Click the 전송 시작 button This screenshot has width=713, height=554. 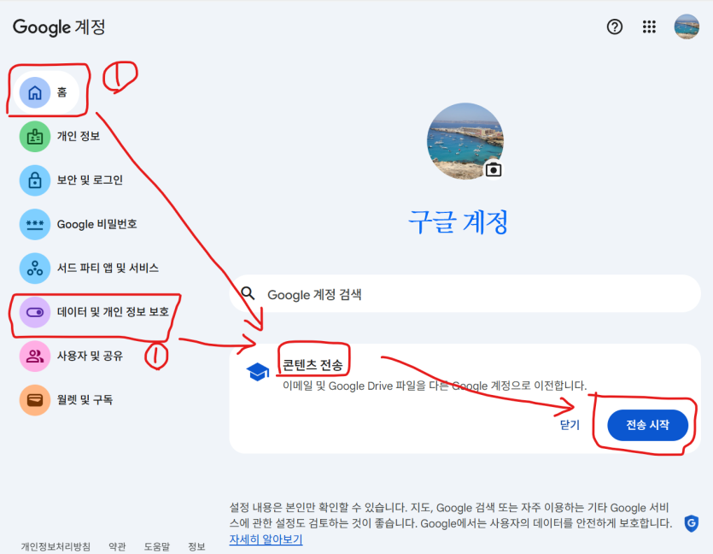click(647, 425)
